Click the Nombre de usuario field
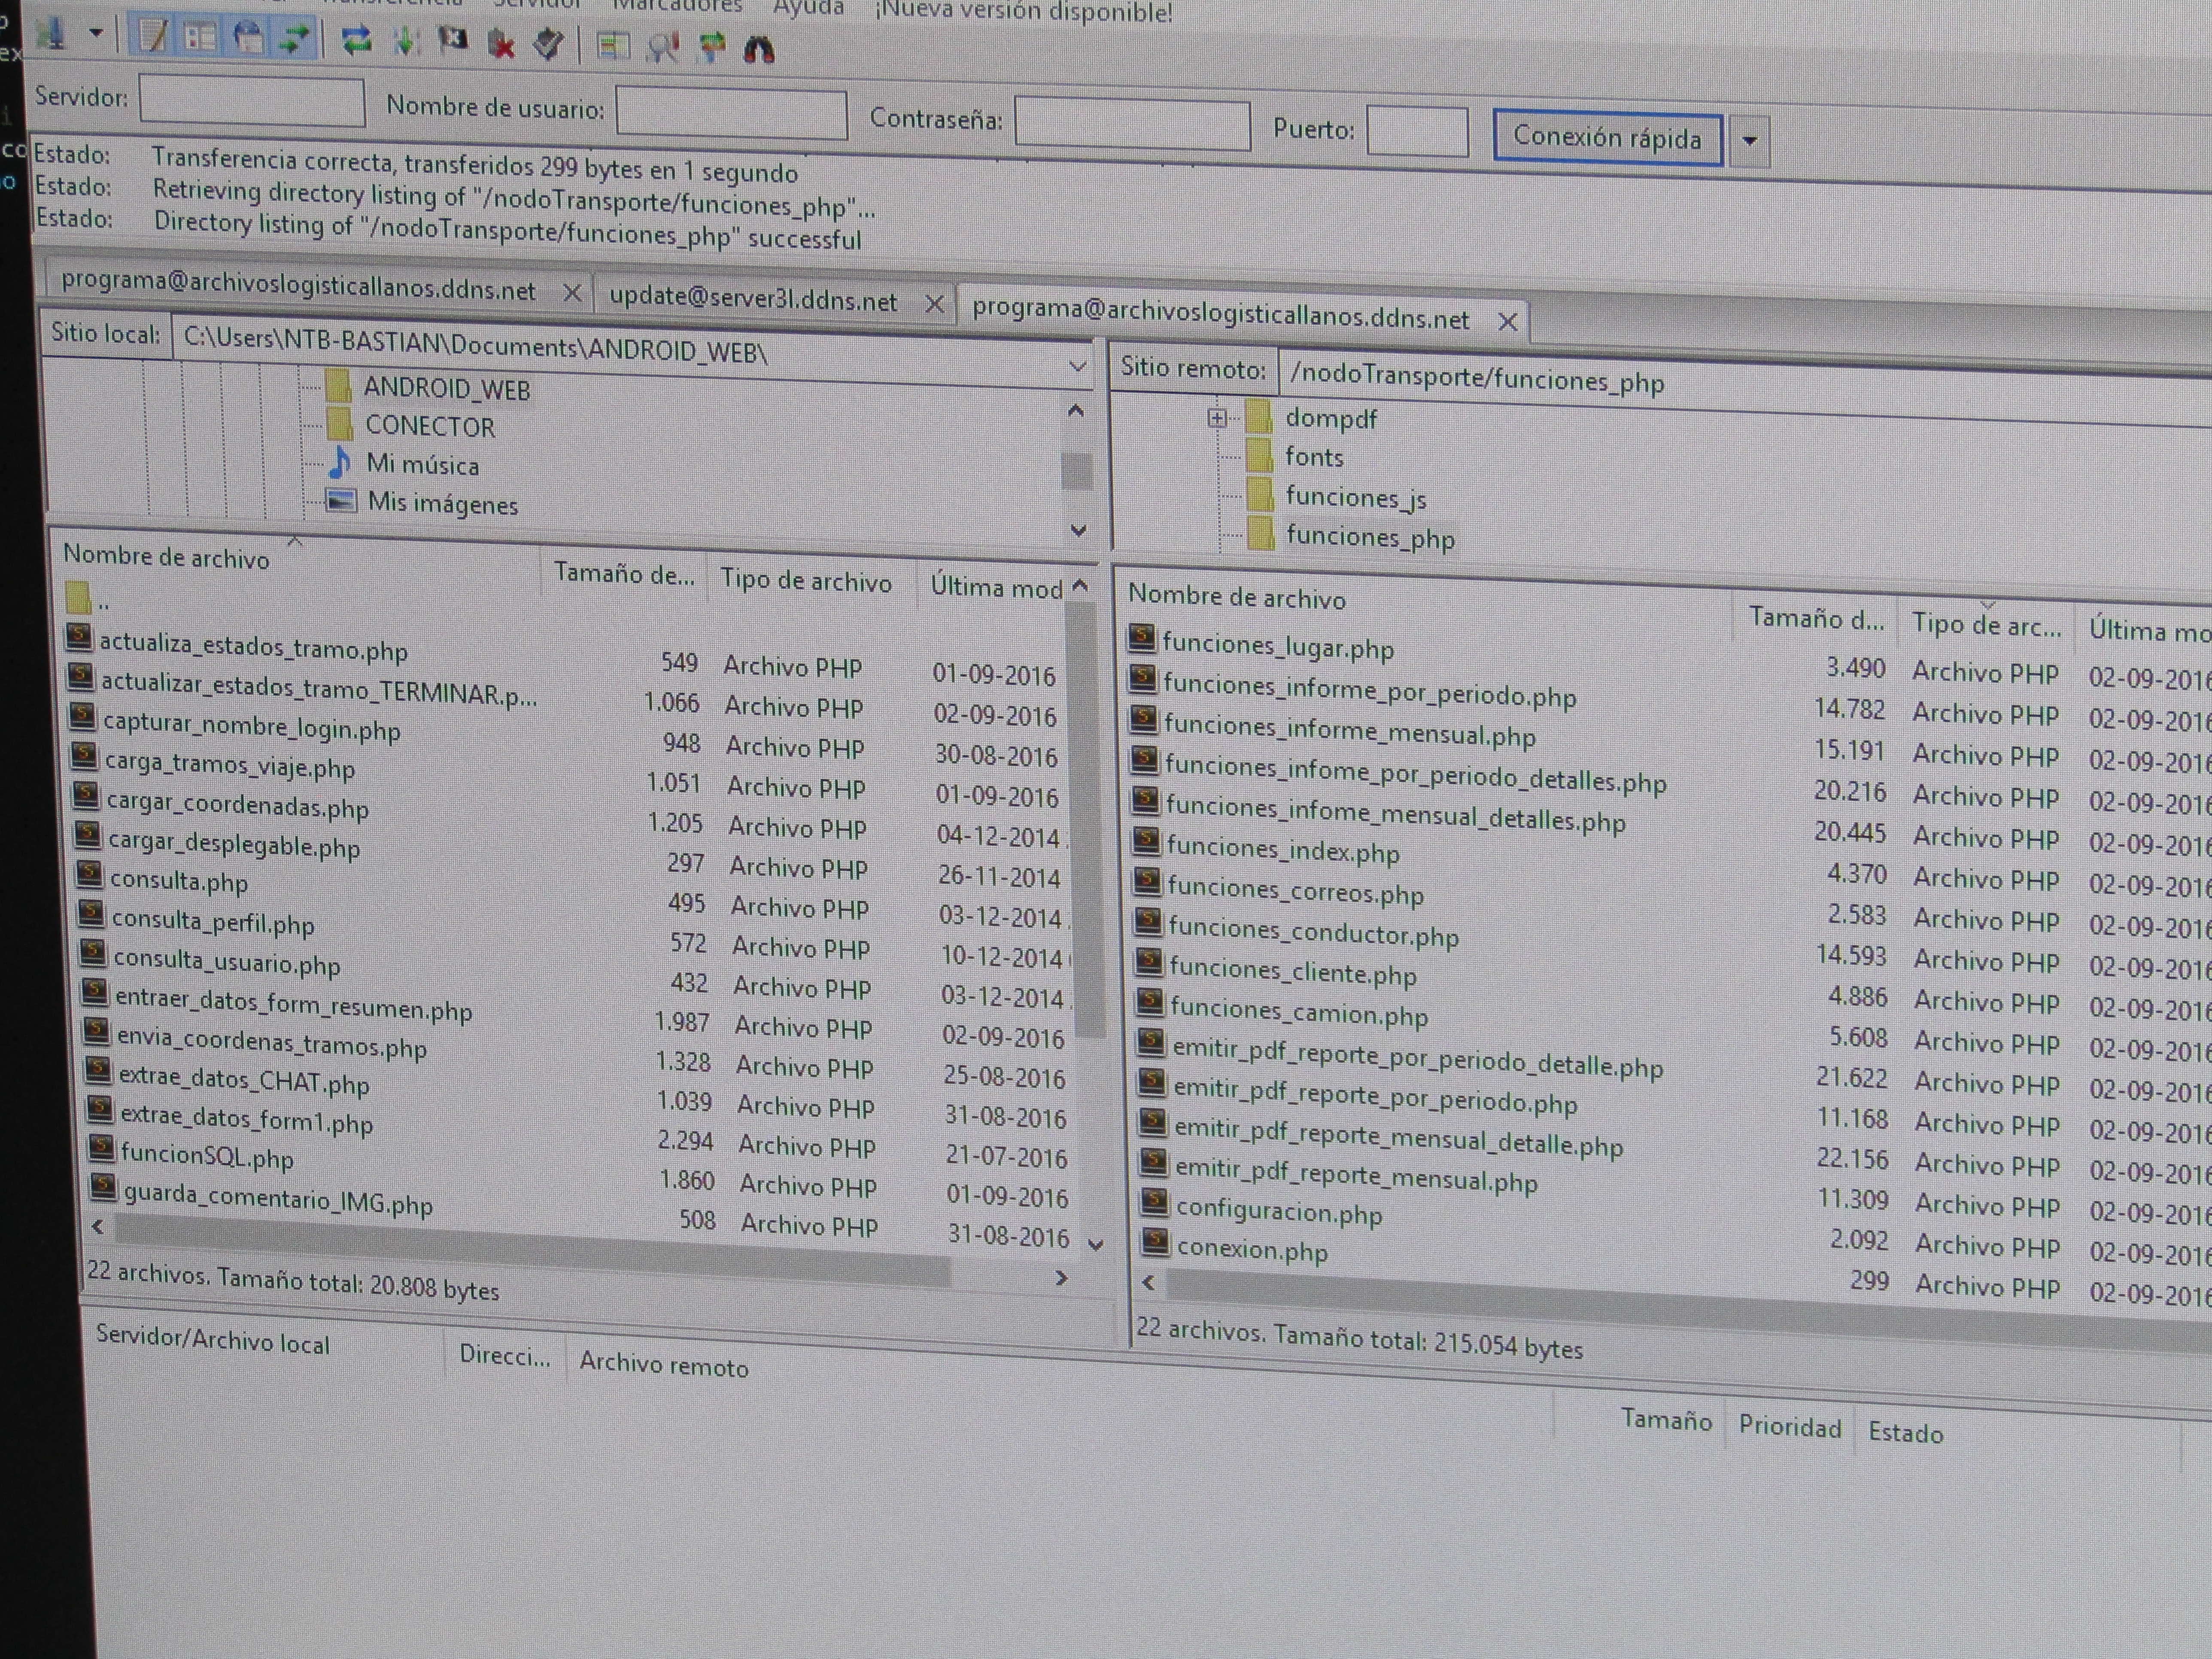 coord(731,112)
